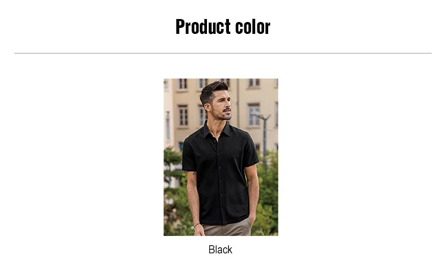446x277 pixels.
Task: Select the Black color label
Action: 221,250
